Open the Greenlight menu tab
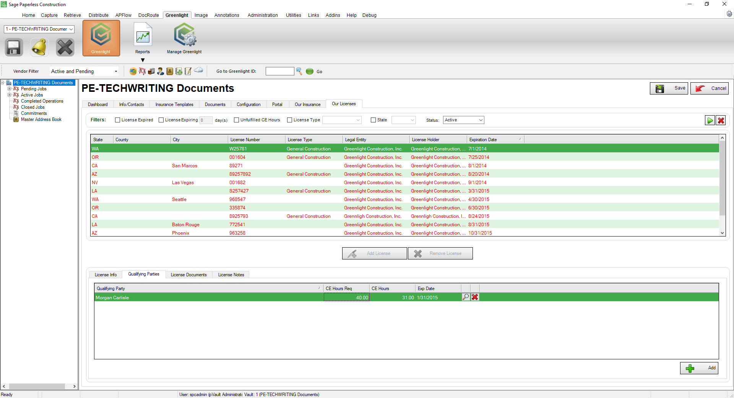This screenshot has width=734, height=398. [177, 15]
